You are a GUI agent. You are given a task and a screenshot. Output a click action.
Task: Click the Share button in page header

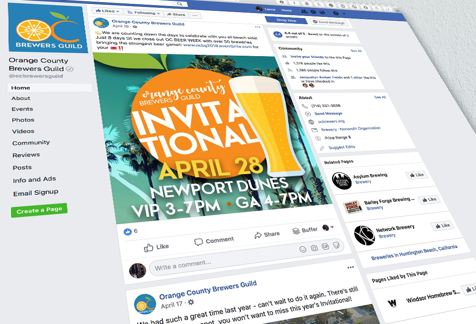pyautogui.click(x=176, y=14)
